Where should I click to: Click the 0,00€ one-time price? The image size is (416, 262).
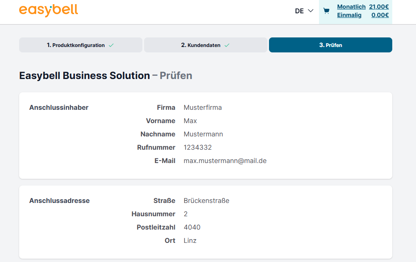point(380,15)
